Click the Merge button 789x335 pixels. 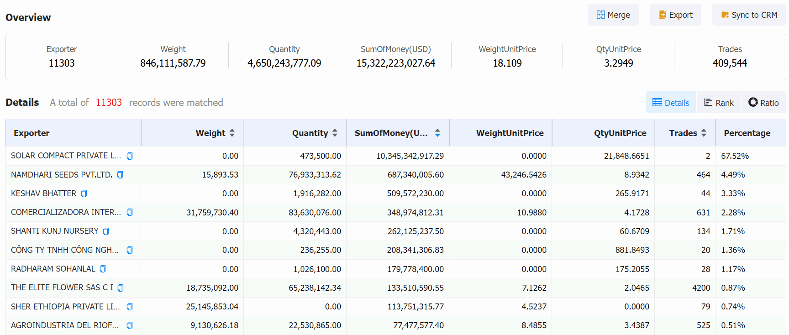(x=613, y=15)
